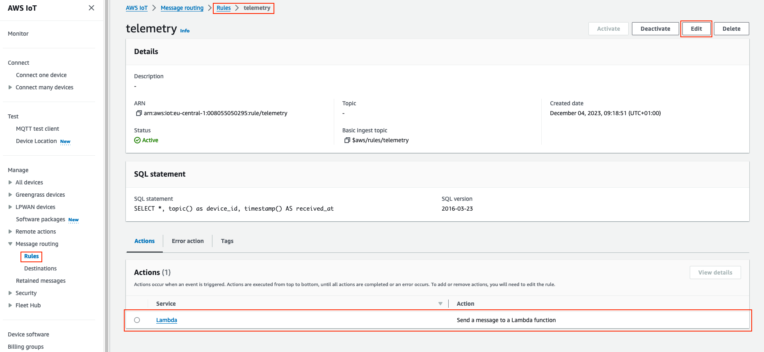Open the Info link beside telemetry
764x352 pixels.
tap(185, 31)
